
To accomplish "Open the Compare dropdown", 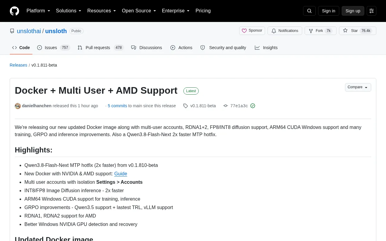I will pos(358,87).
